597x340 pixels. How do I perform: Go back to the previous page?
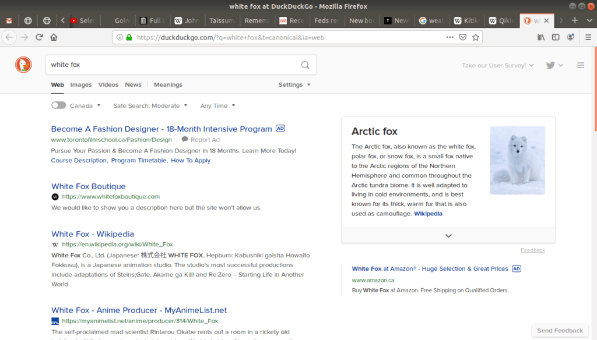[x=9, y=37]
